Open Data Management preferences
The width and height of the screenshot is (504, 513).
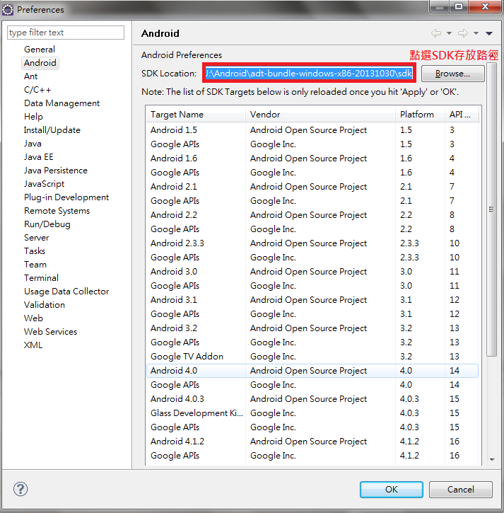(61, 103)
